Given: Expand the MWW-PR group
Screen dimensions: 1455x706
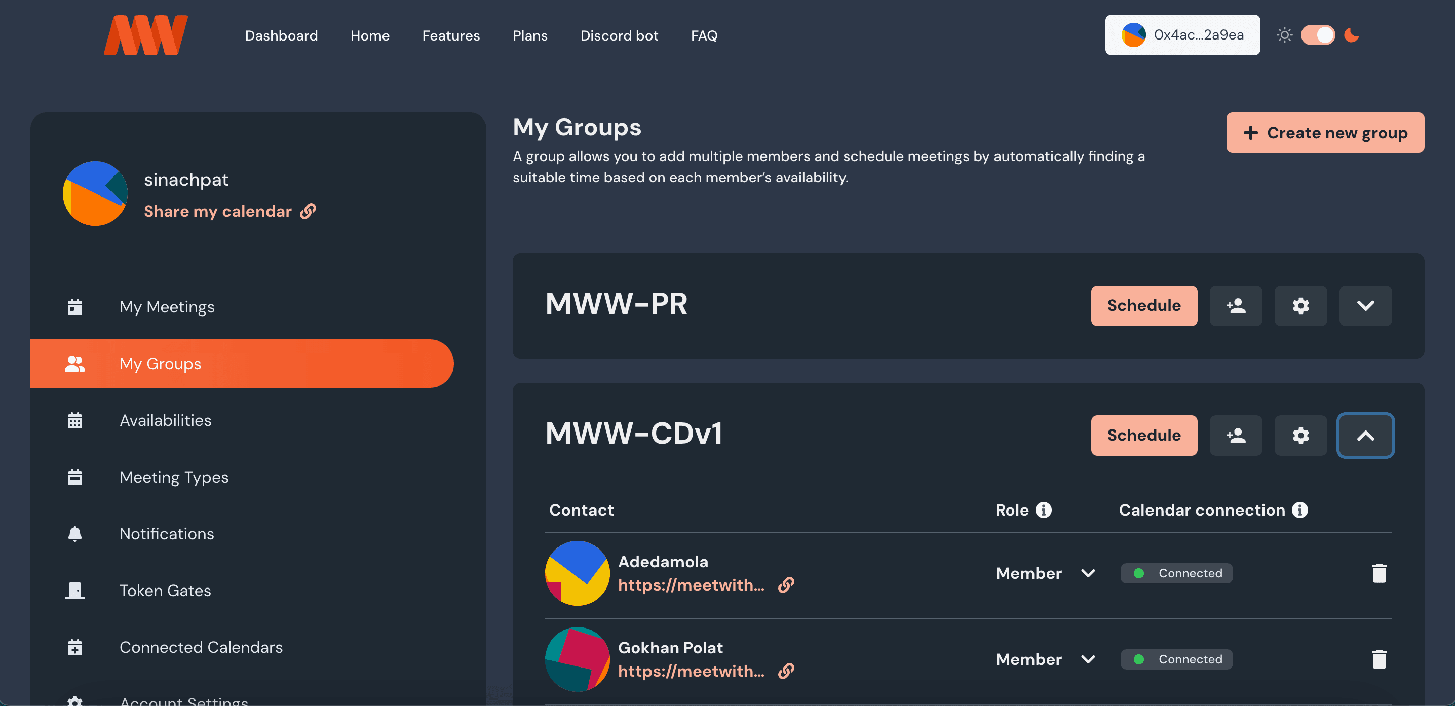Looking at the screenshot, I should (x=1366, y=305).
